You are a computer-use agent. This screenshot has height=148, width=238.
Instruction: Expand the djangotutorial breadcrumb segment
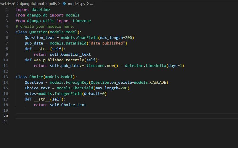click(x=32, y=4)
